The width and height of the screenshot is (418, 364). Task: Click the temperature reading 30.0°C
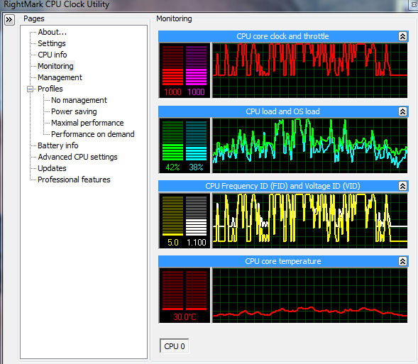pyautogui.click(x=185, y=317)
